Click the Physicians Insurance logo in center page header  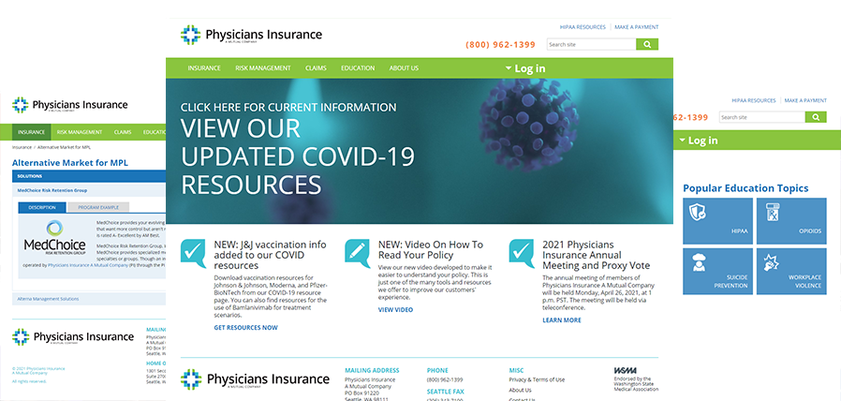point(251,35)
